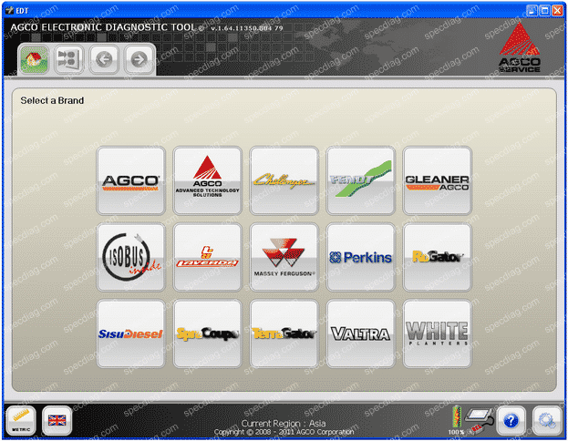Choose the Challenger brand tile

tap(284, 180)
